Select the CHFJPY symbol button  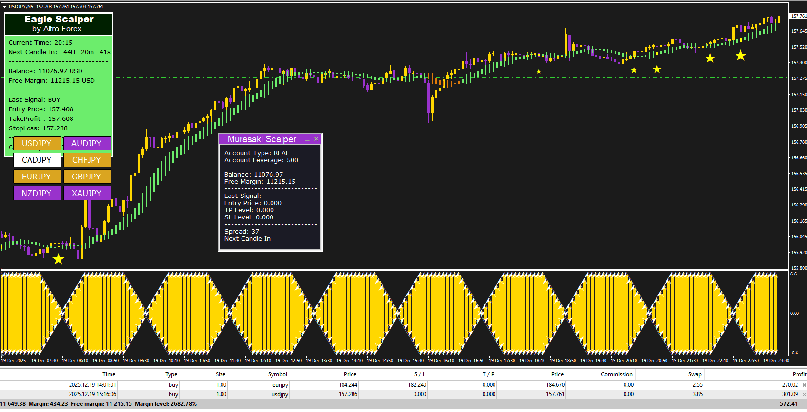87,160
